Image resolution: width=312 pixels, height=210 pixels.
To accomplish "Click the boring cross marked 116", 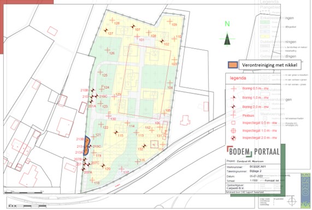I will [138, 161].
